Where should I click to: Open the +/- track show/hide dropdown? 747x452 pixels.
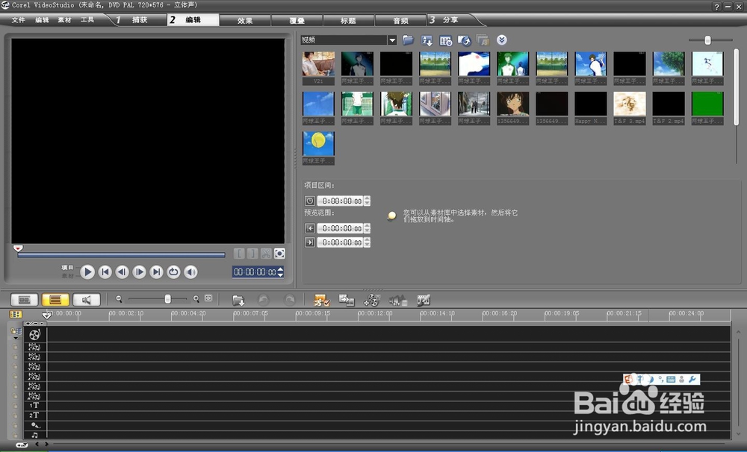pos(35,324)
